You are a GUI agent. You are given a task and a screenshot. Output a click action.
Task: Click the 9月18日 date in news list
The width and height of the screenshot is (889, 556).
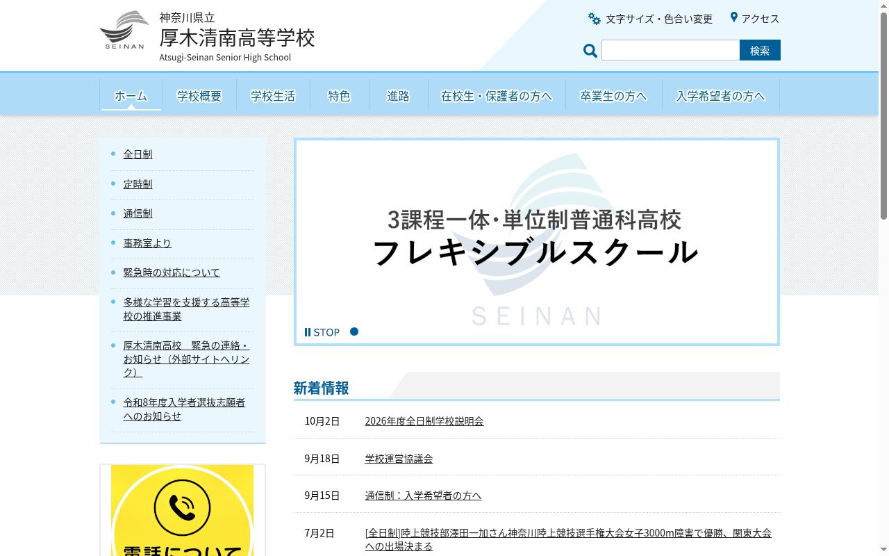click(322, 459)
